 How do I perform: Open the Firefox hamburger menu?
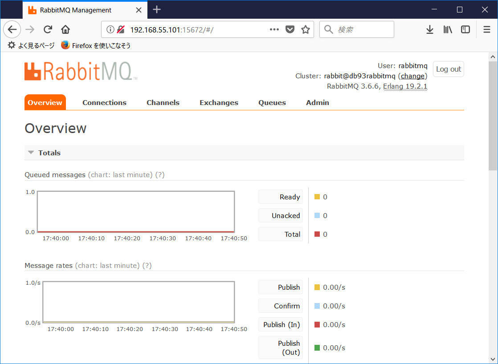point(487,29)
